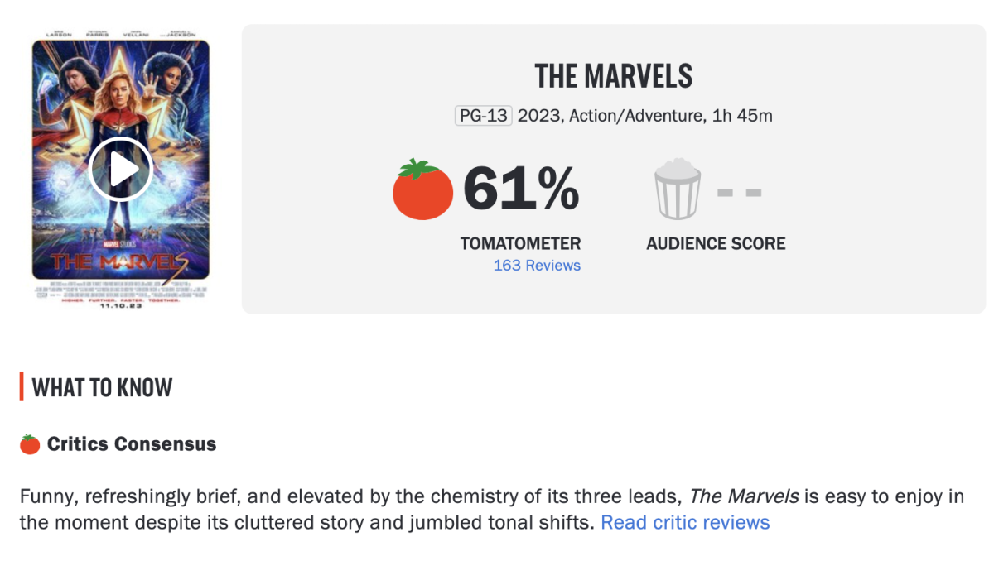This screenshot has height=580, width=994.
Task: Click the 11.10.23 release date on poster
Action: pos(120,306)
